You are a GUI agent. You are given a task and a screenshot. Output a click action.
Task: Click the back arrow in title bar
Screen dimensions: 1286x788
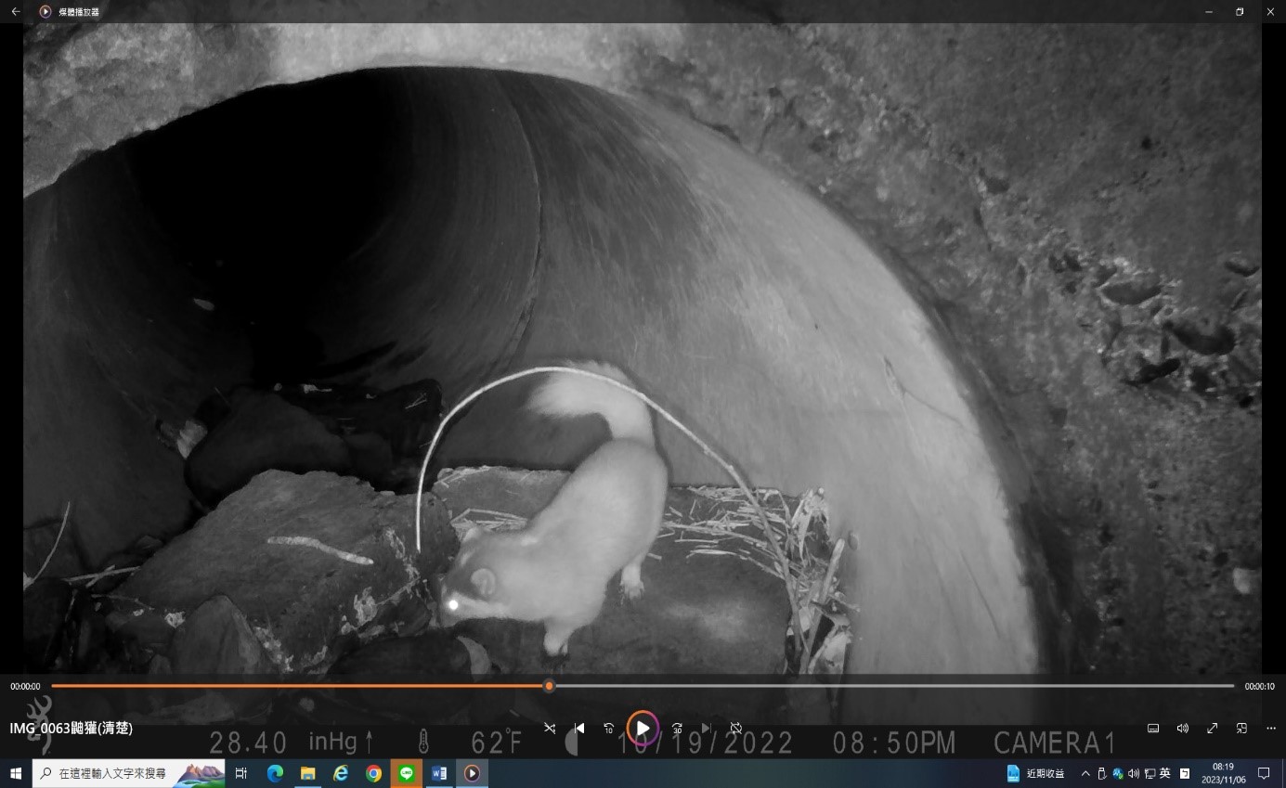[x=16, y=12]
